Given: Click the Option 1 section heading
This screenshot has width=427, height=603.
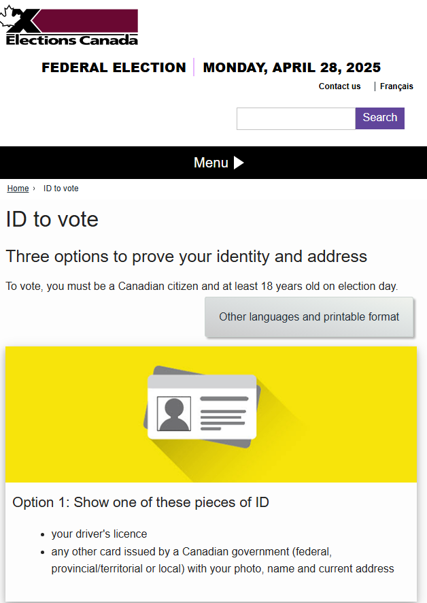Looking at the screenshot, I should point(141,502).
